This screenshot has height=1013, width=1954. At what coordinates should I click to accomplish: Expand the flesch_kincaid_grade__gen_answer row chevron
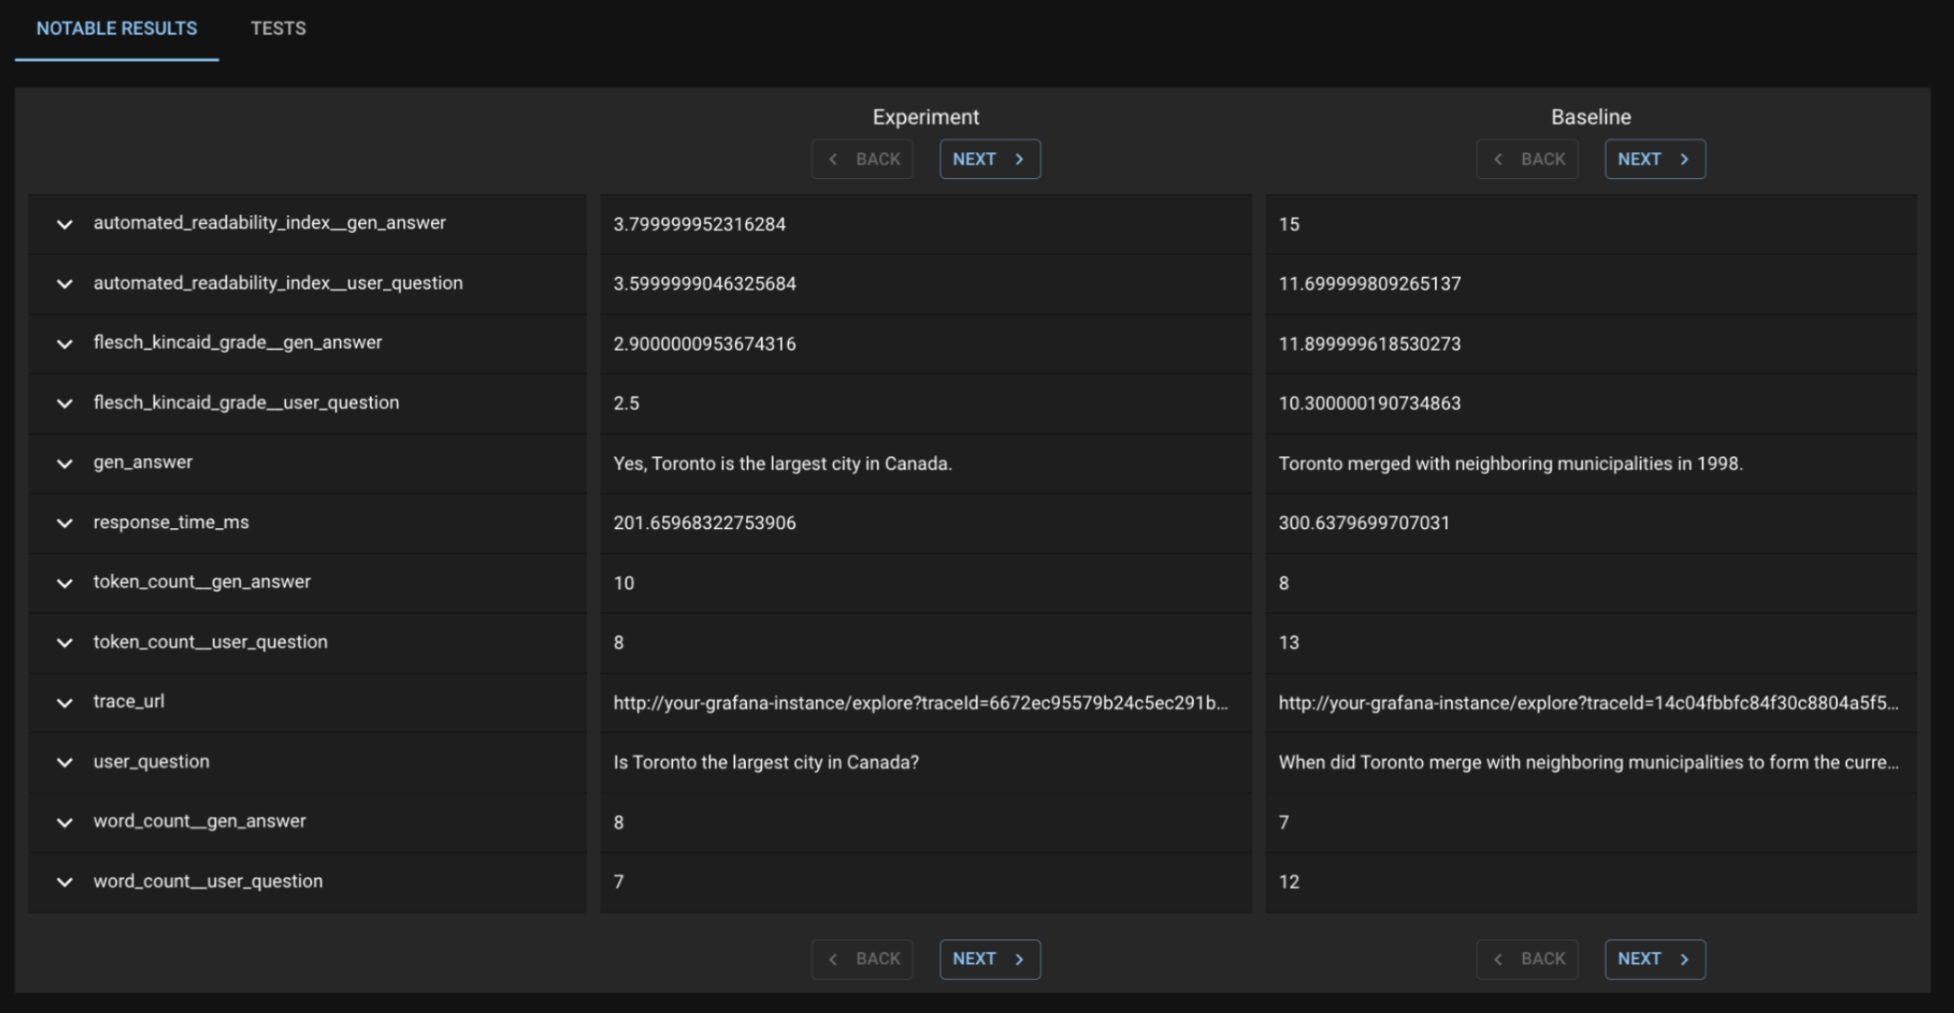coord(64,344)
